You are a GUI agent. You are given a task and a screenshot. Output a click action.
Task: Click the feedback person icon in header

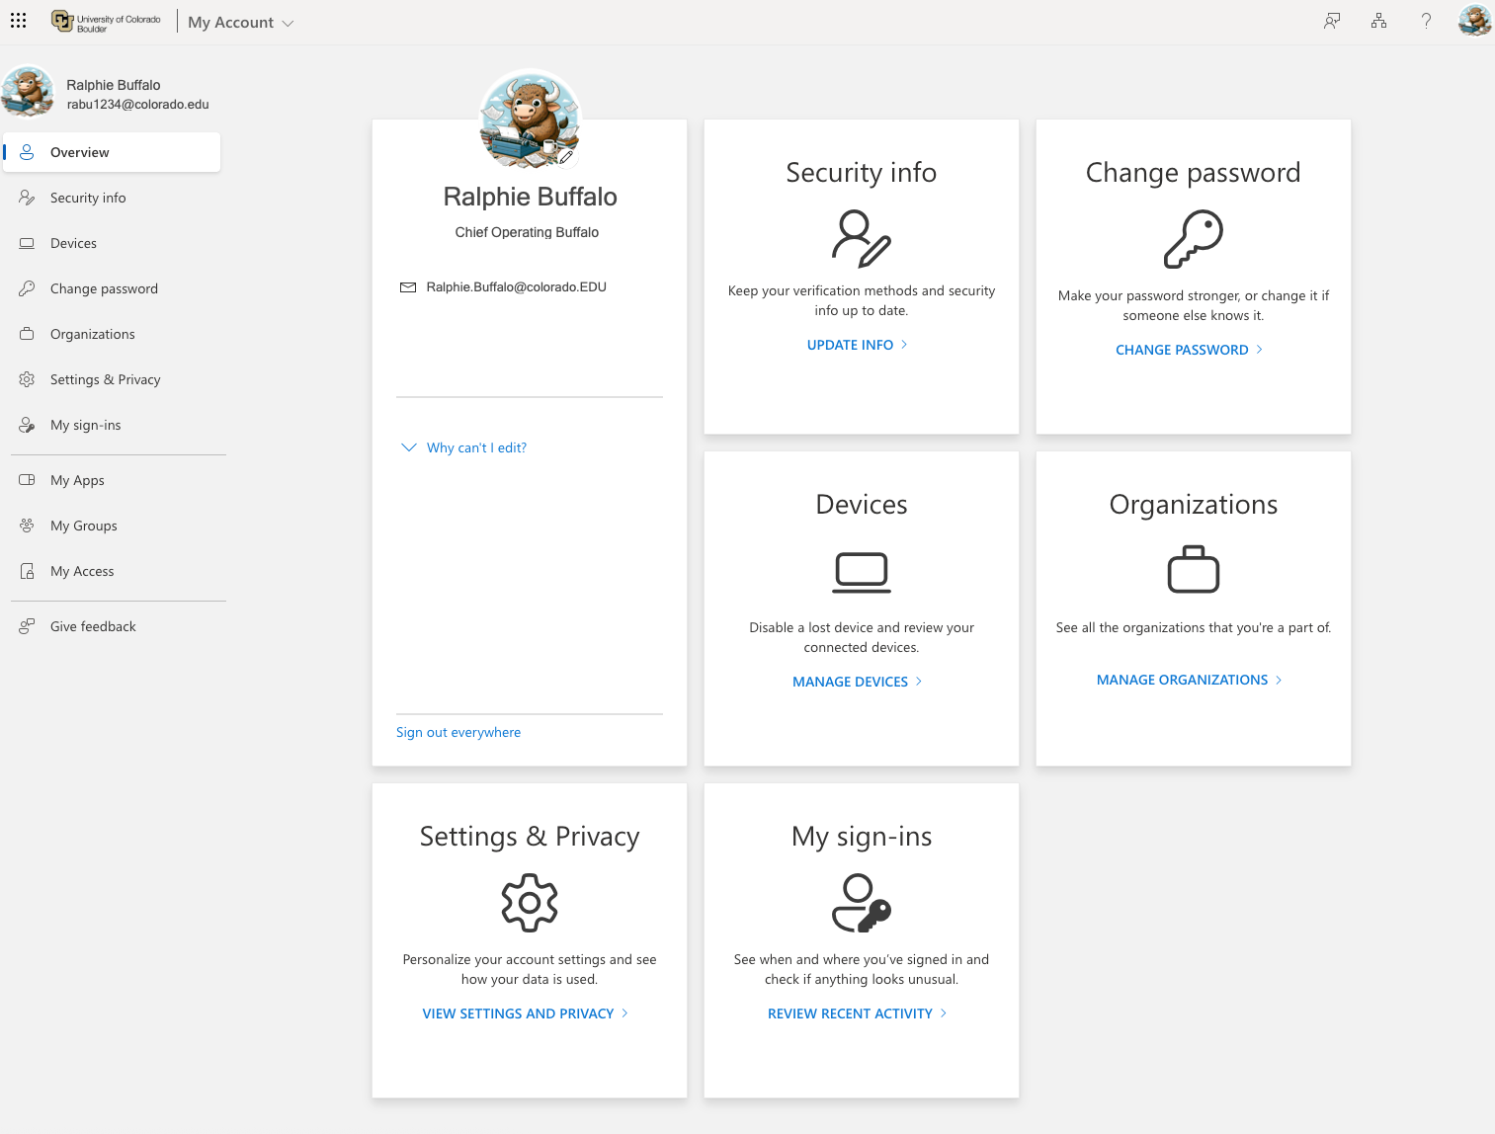click(1332, 21)
